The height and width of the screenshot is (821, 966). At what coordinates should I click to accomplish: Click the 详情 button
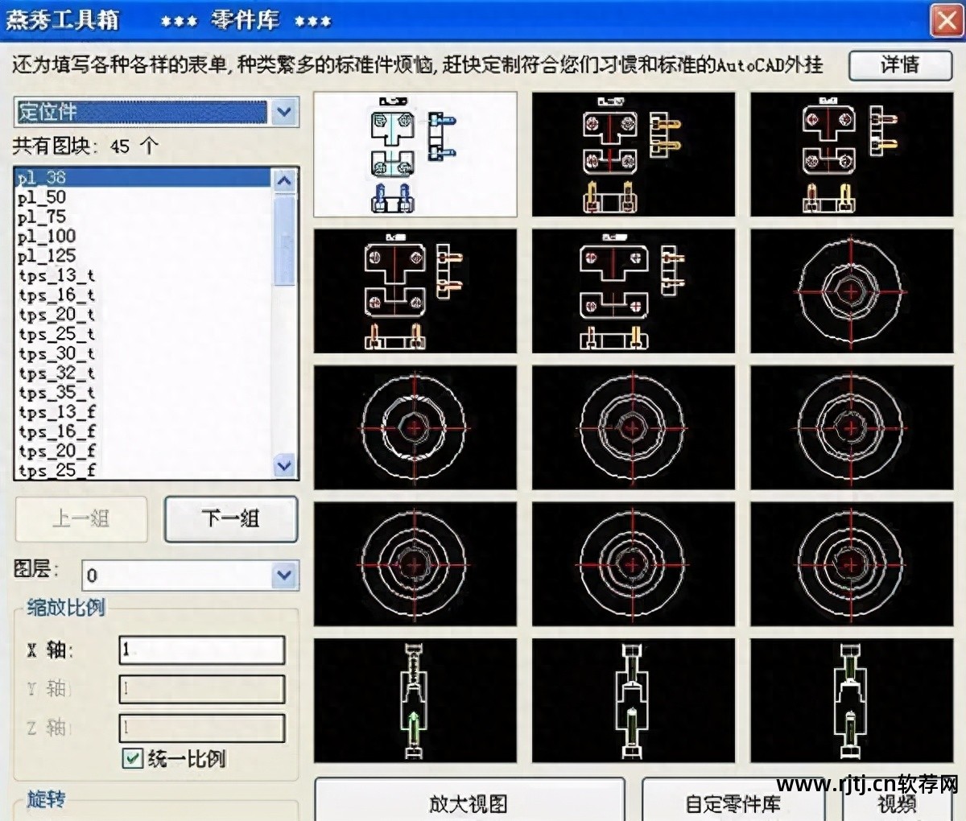(x=899, y=66)
